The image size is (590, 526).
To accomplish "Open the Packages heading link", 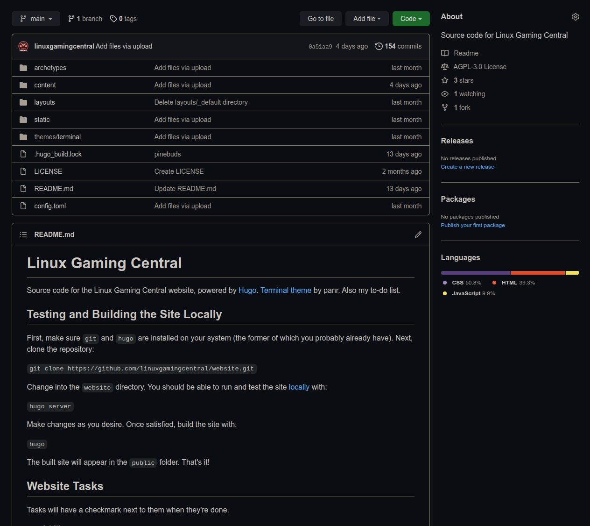I will point(458,199).
